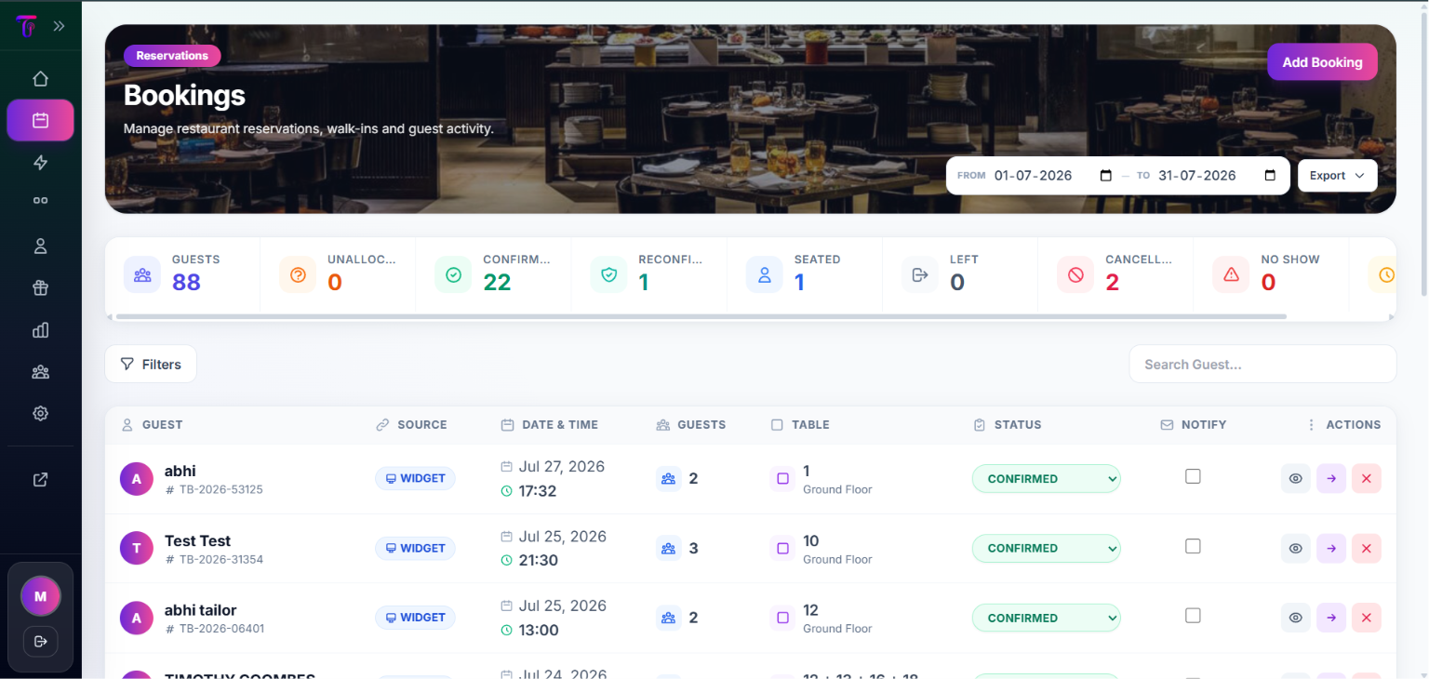Open the gift box sidebar icon
Image resolution: width=1429 pixels, height=679 pixels.
click(40, 288)
